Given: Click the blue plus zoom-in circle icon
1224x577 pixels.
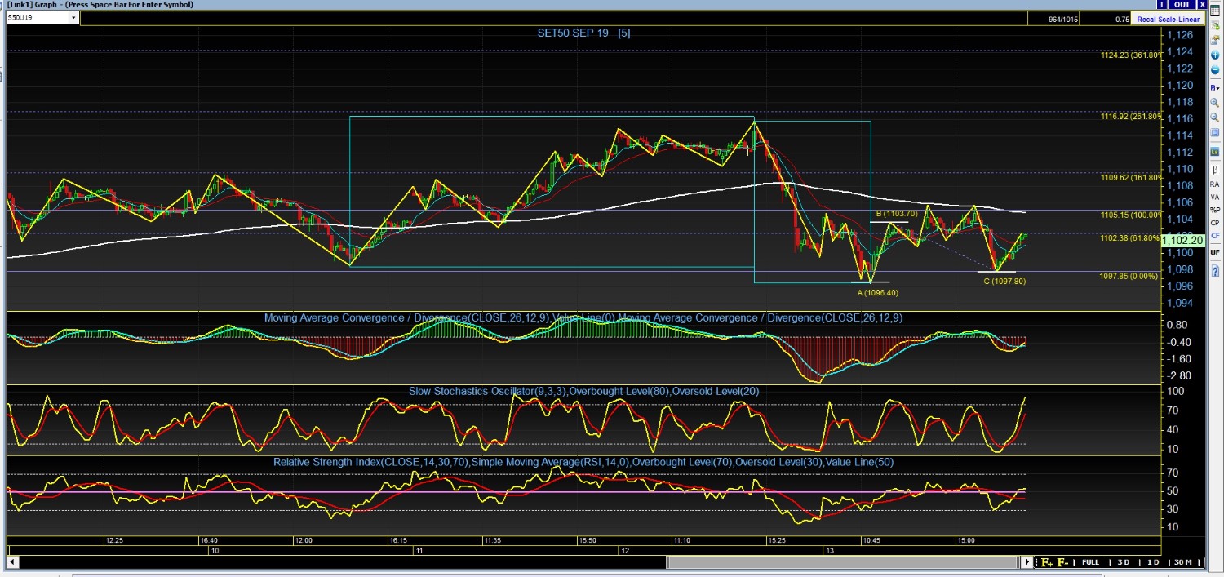Looking at the screenshot, I should (1215, 55).
